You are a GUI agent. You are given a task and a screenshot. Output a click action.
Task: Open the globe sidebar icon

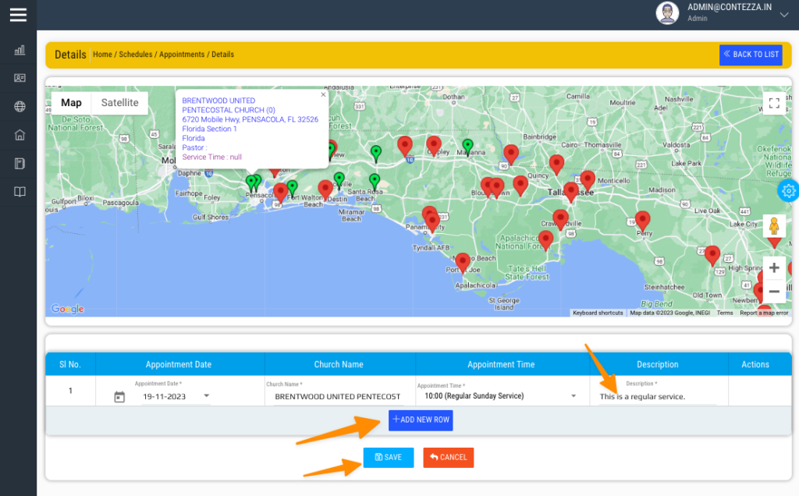[x=20, y=106]
